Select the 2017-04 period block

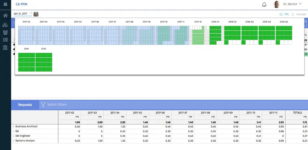[61, 35]
